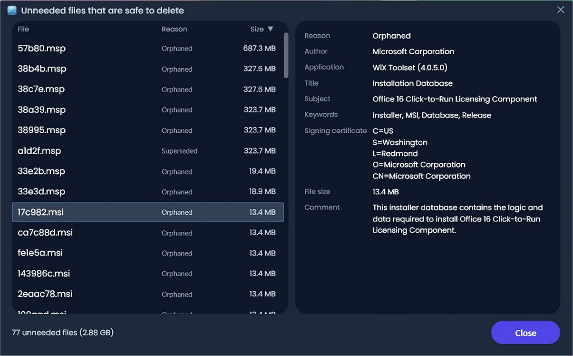Image resolution: width=573 pixels, height=356 pixels.
Task: Select the fe1e5a.msi file
Action: 148,253
